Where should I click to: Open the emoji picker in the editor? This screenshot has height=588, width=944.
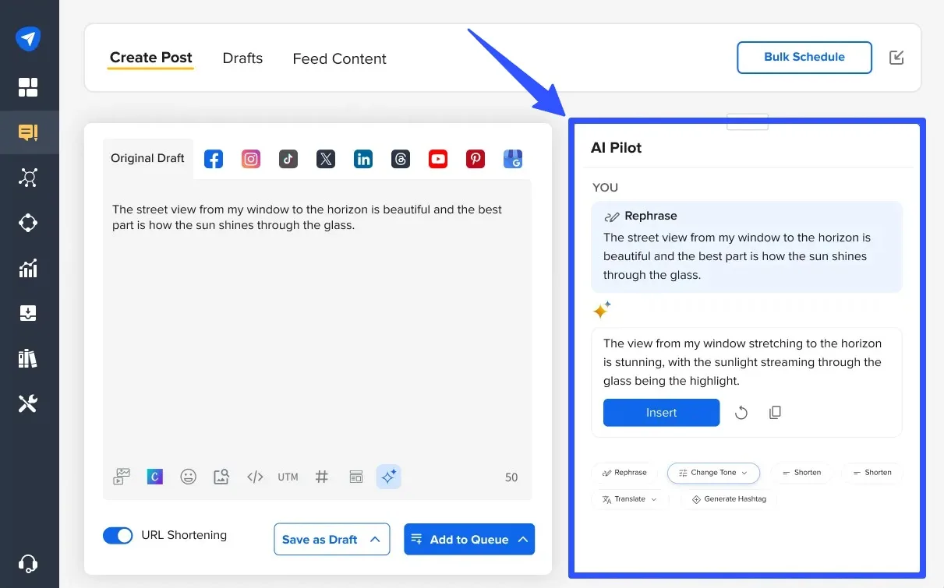188,477
